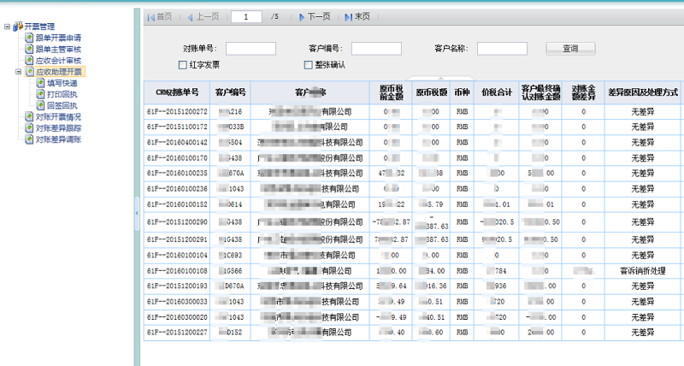Select row 61F--20160400142
Viewport: 684px width, 366px height.
click(x=412, y=143)
